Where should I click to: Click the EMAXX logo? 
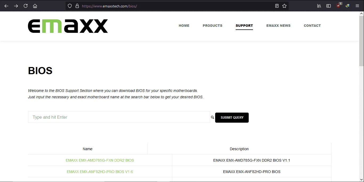point(68,26)
